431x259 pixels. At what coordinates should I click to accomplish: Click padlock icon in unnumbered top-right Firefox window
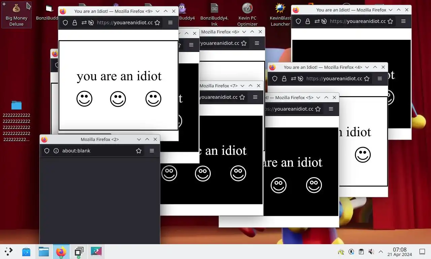pyautogui.click(x=307, y=21)
